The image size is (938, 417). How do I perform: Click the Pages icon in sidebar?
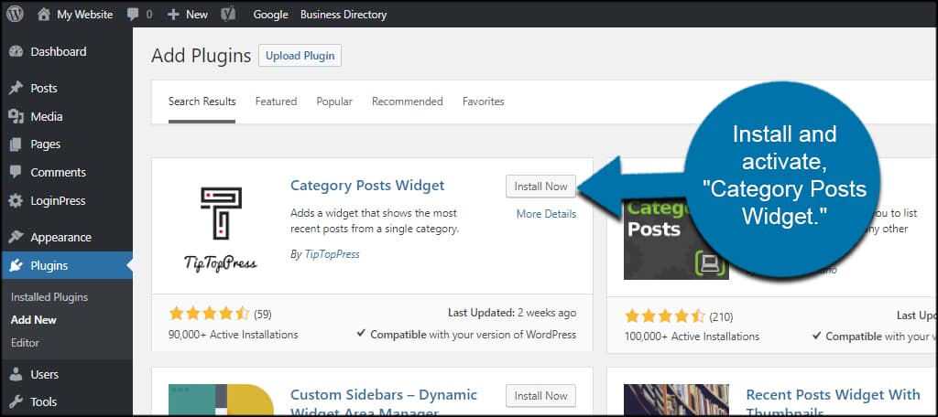pyautogui.click(x=16, y=144)
